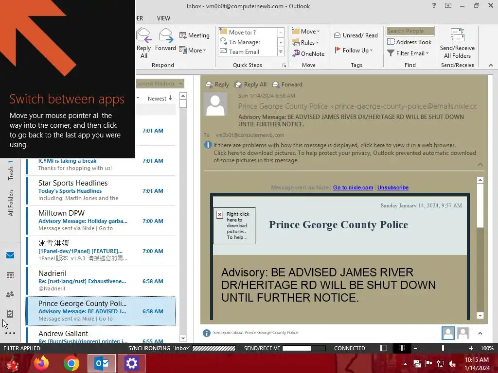
Task: Expand All Folders pane
Action: click(11, 203)
